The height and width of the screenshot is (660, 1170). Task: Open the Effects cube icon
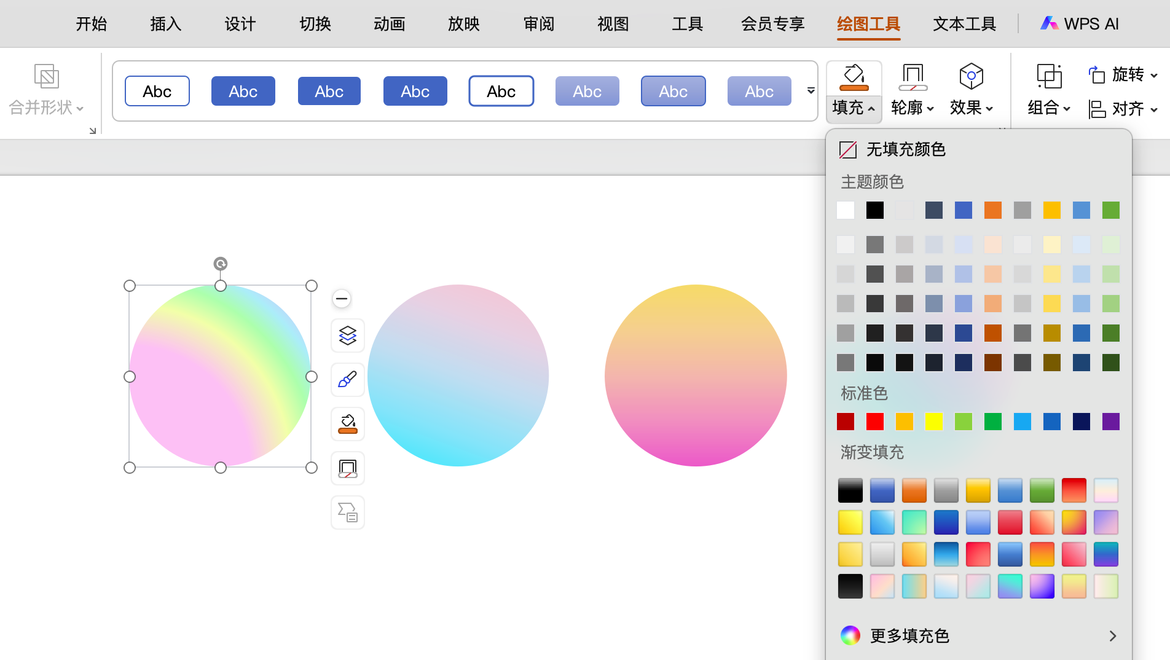click(971, 77)
